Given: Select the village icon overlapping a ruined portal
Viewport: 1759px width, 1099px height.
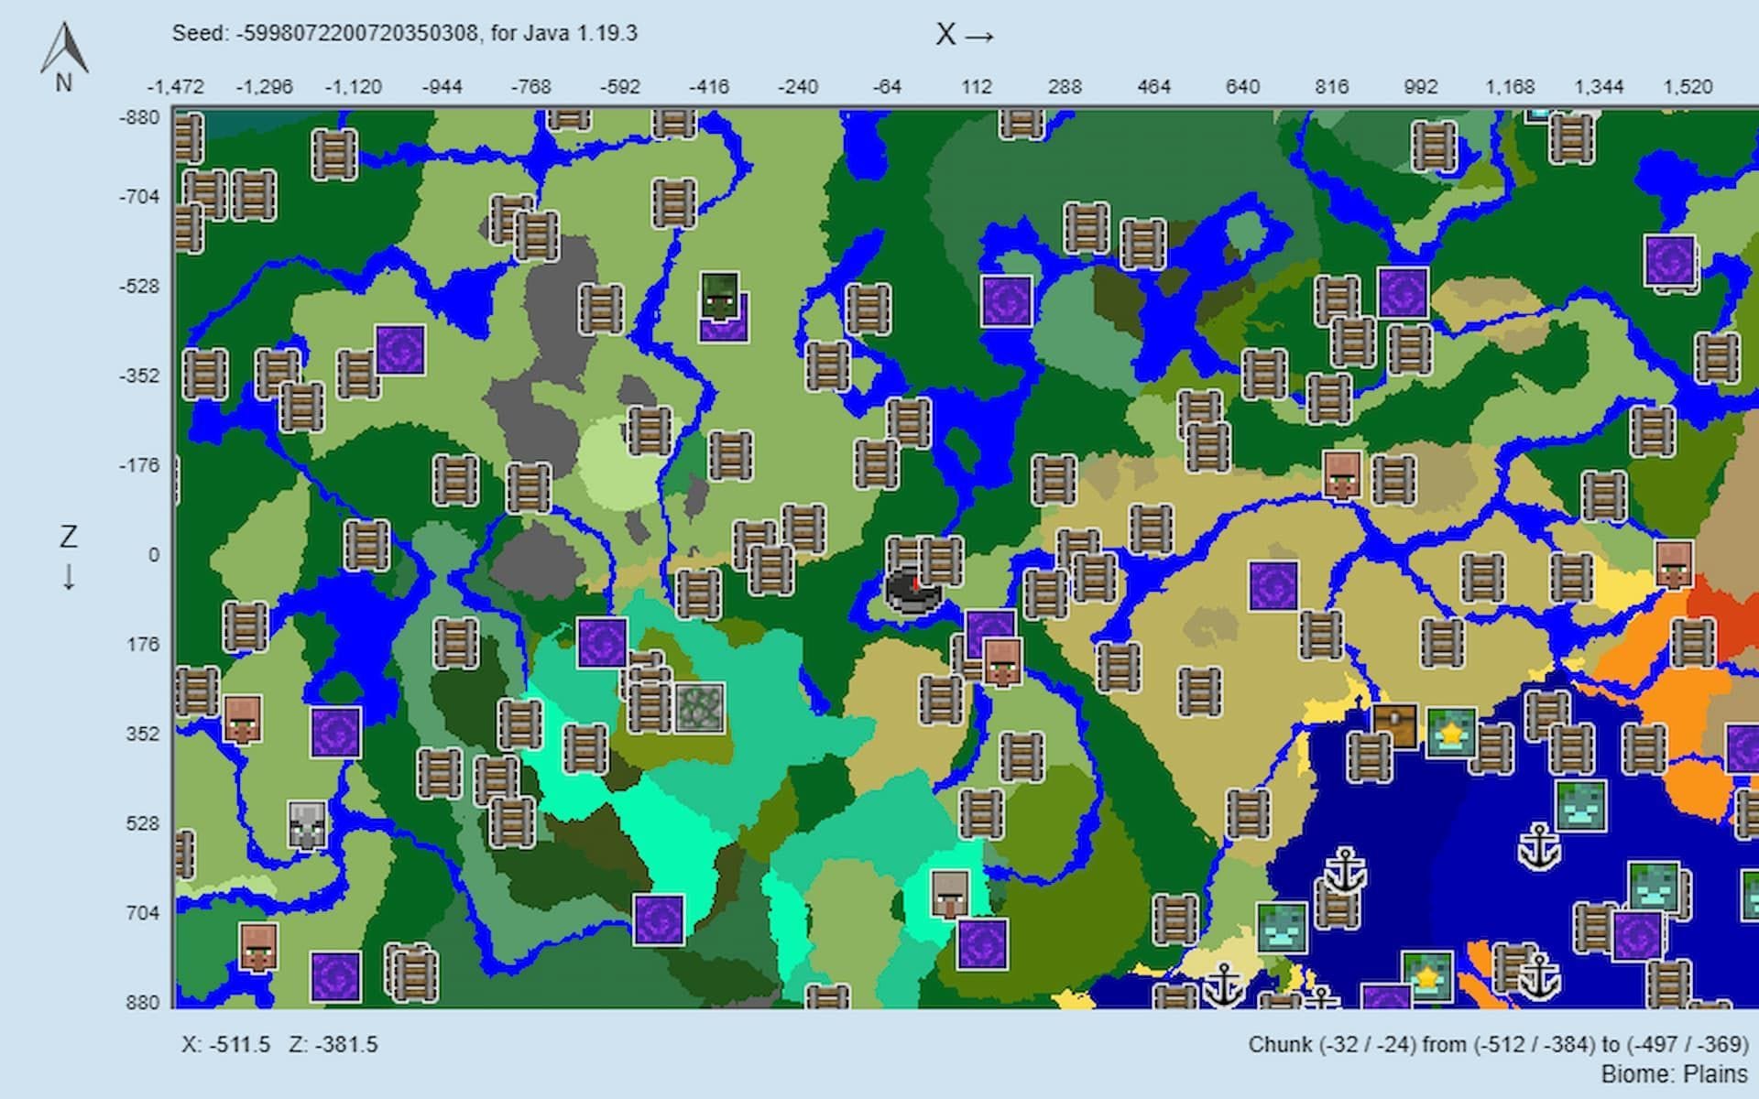Looking at the screenshot, I should [x=1002, y=661].
